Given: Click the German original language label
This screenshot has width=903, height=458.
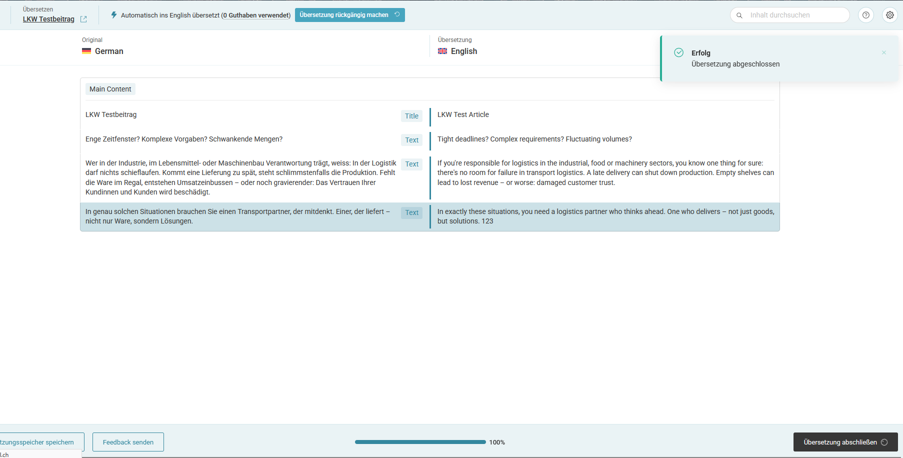Looking at the screenshot, I should [x=109, y=51].
